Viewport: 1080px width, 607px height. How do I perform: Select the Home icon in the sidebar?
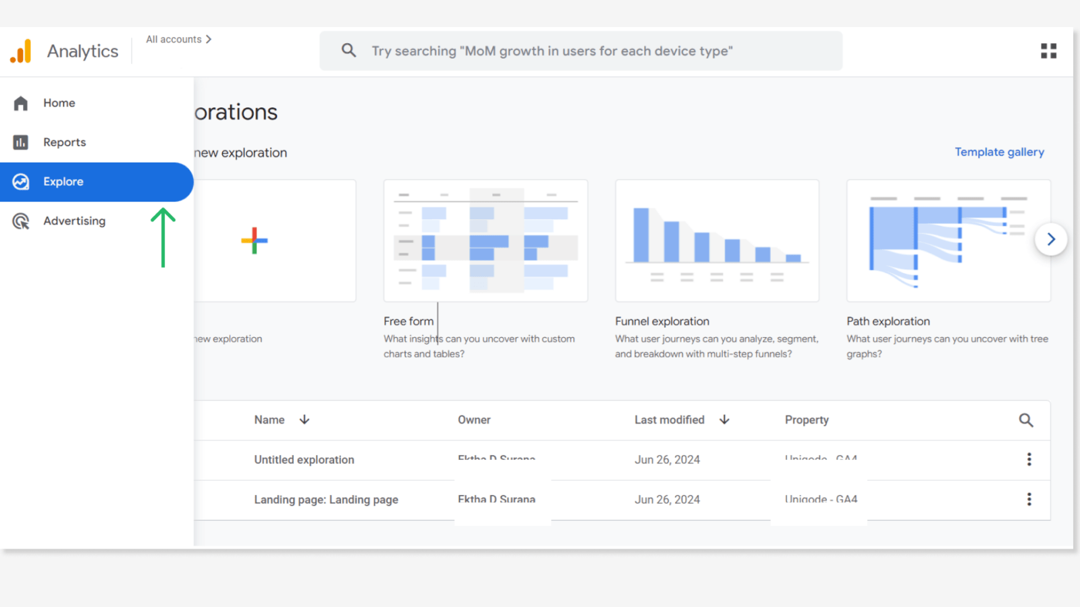tap(20, 103)
